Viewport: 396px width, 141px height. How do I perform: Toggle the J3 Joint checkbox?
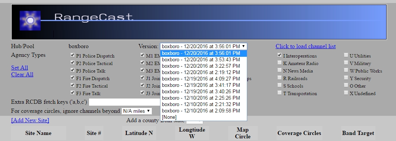(x=142, y=92)
